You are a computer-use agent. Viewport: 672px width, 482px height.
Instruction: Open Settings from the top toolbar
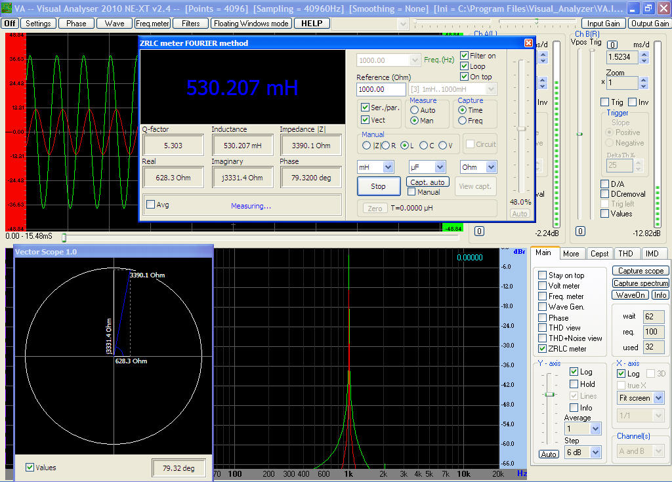[x=39, y=23]
